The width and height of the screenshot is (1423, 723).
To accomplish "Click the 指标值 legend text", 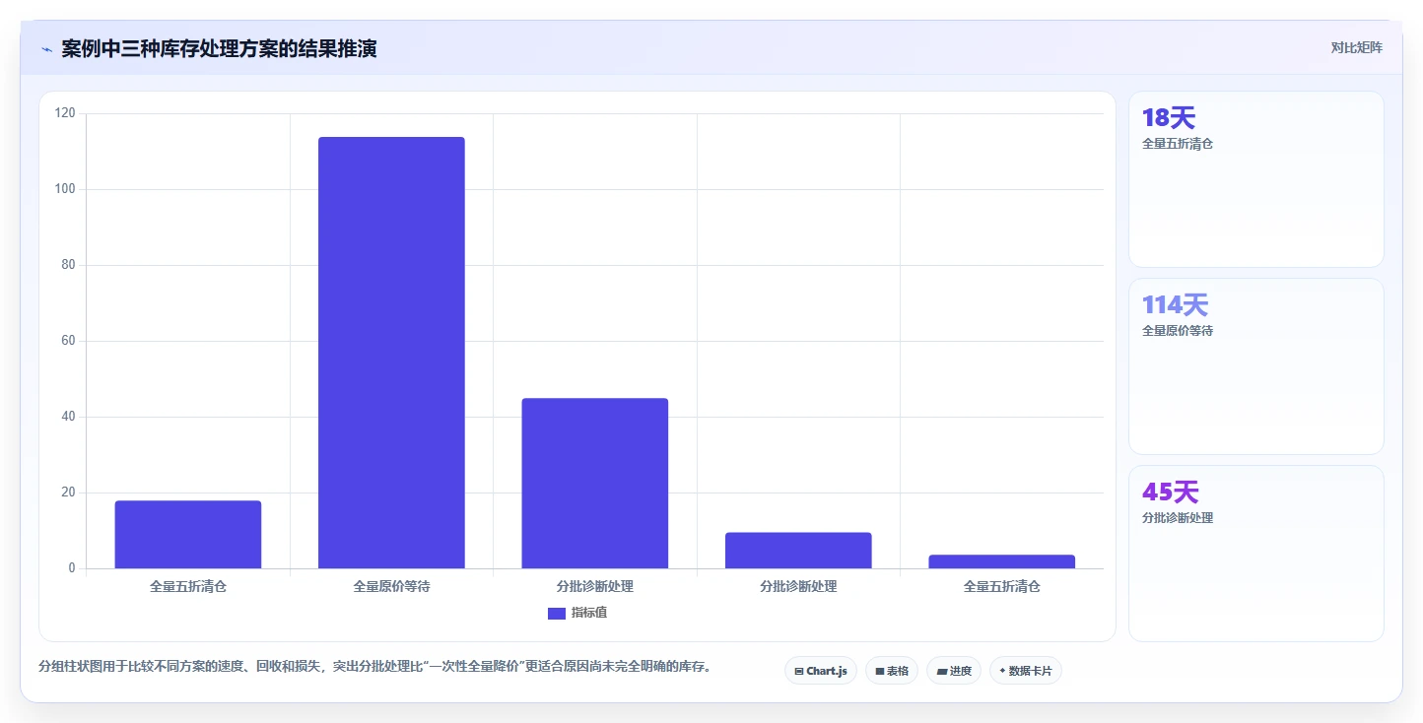I will (589, 614).
